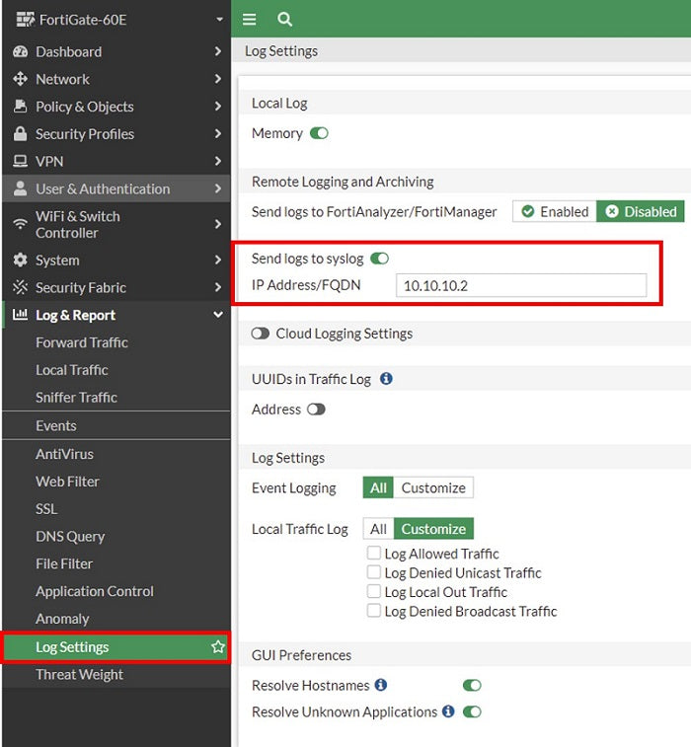Open Events log page

pyautogui.click(x=55, y=425)
